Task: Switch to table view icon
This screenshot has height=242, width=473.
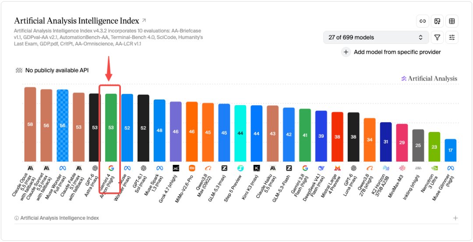Action: tap(452, 21)
